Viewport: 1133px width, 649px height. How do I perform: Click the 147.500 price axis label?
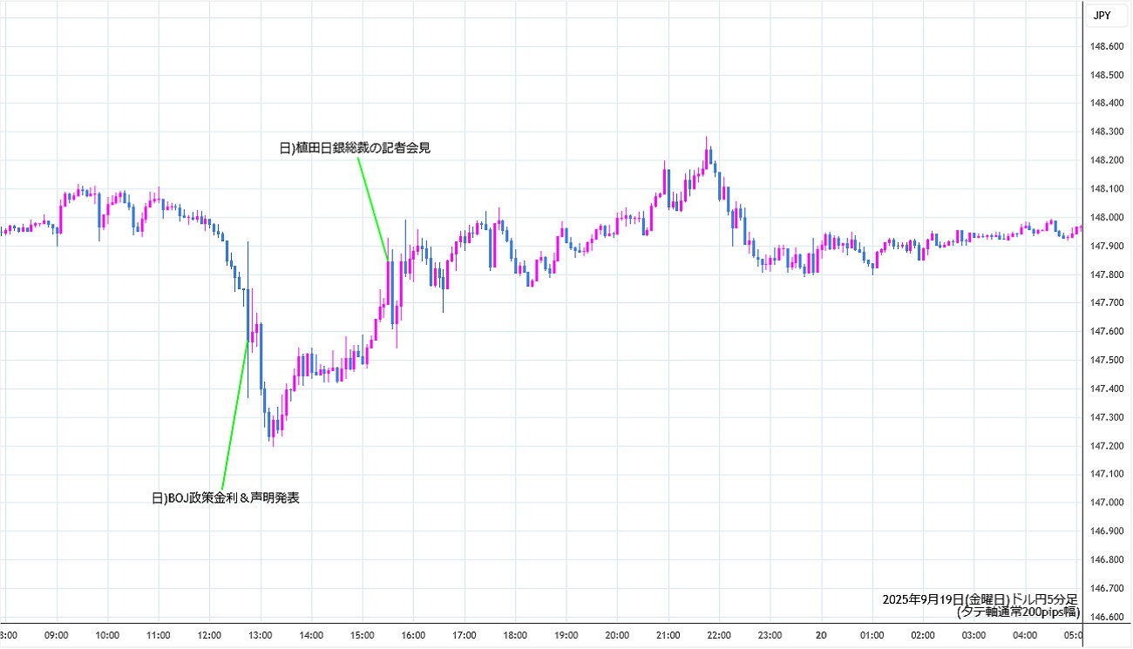coord(1107,360)
